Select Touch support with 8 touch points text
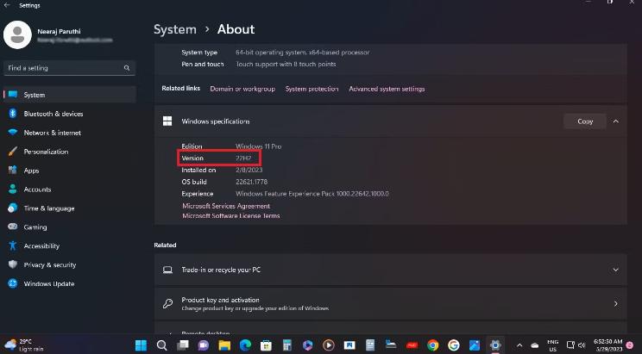Image resolution: width=642 pixels, height=354 pixels. tap(286, 65)
